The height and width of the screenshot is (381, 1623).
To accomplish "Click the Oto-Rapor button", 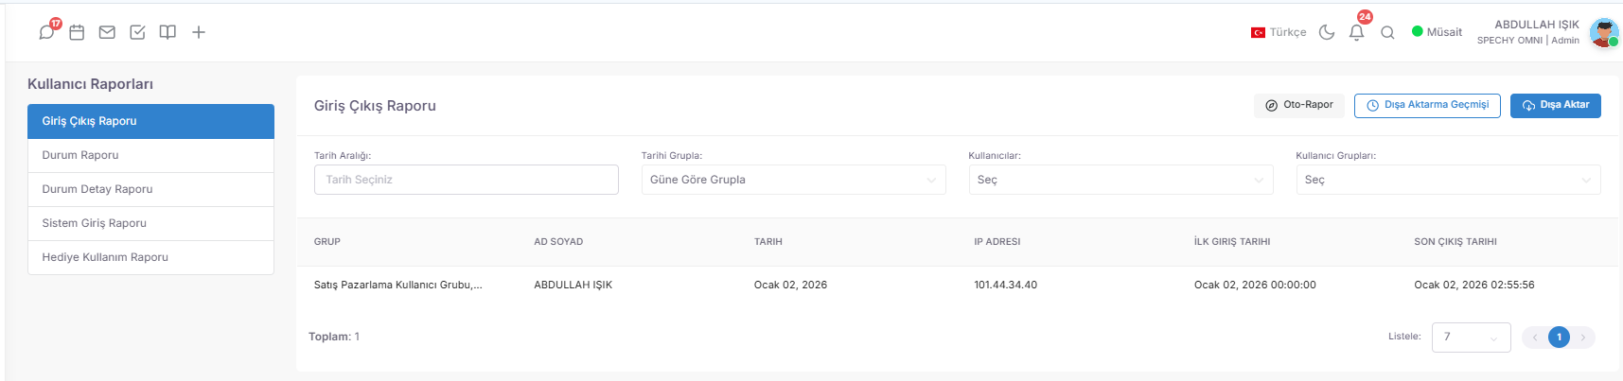I will coord(1299,105).
